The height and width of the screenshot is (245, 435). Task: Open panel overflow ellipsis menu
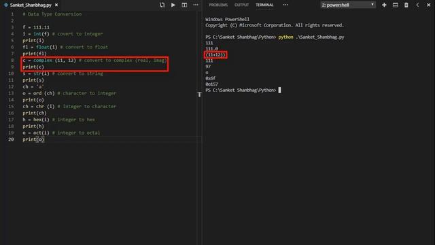tap(285, 5)
